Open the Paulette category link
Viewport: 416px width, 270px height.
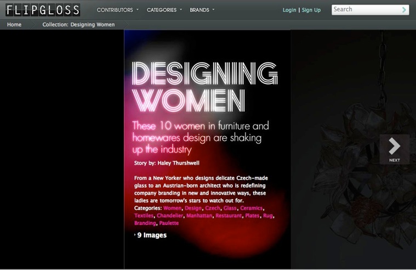click(x=169, y=223)
